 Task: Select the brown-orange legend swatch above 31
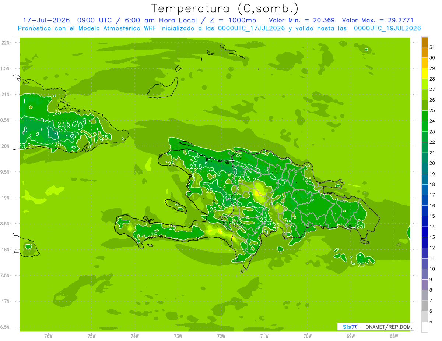(425, 42)
